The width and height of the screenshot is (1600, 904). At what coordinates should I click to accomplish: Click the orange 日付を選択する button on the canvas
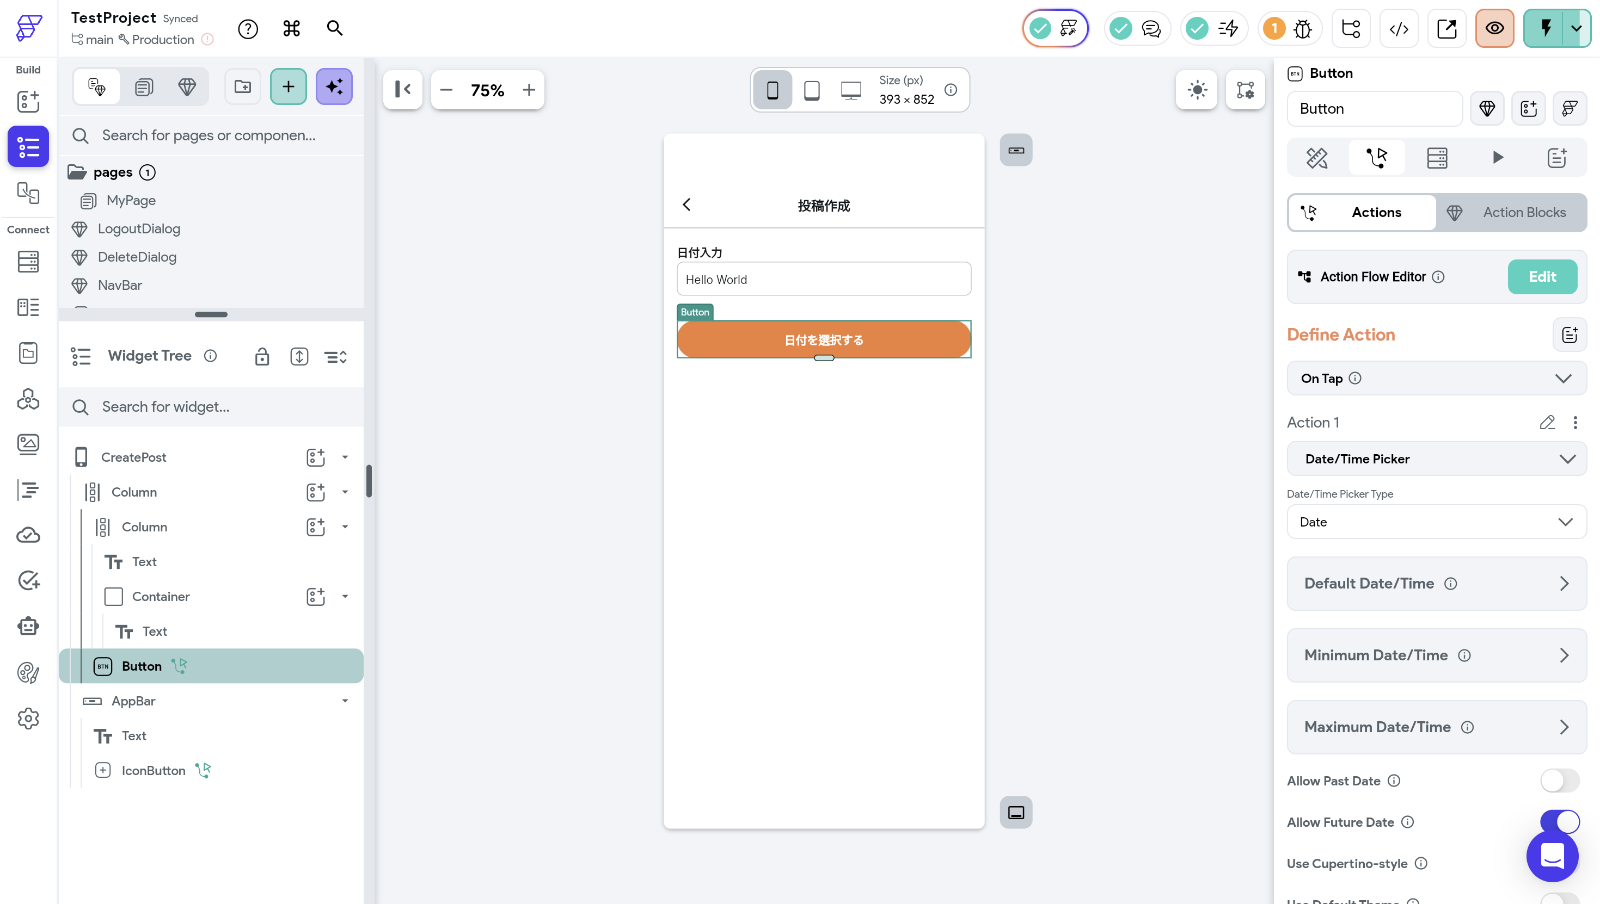coord(823,339)
